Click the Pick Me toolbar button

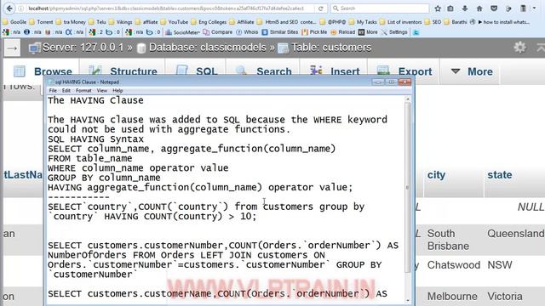click(x=314, y=32)
